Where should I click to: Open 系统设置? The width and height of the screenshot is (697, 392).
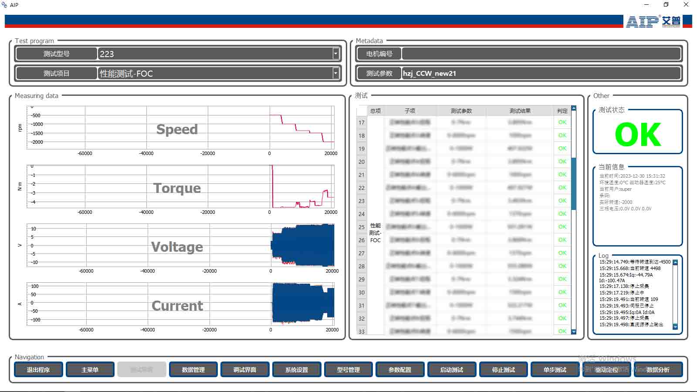click(x=297, y=369)
